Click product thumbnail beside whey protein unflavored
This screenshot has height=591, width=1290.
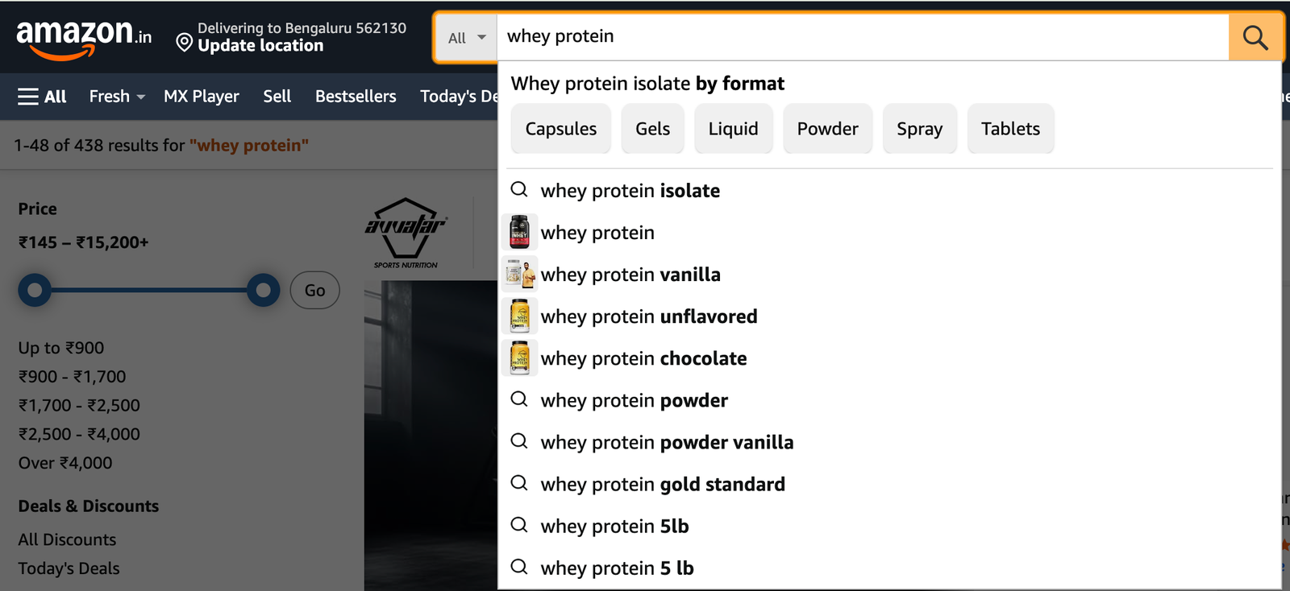tap(520, 316)
